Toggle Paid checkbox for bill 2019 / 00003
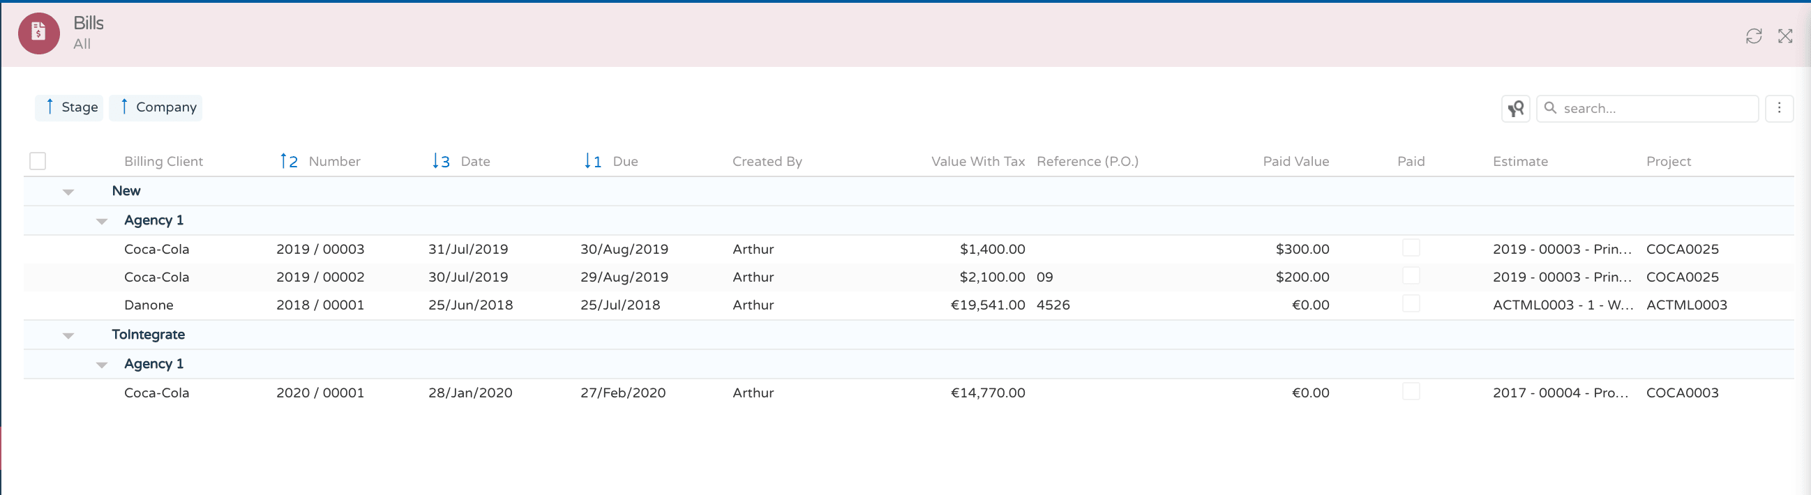 pyautogui.click(x=1411, y=248)
